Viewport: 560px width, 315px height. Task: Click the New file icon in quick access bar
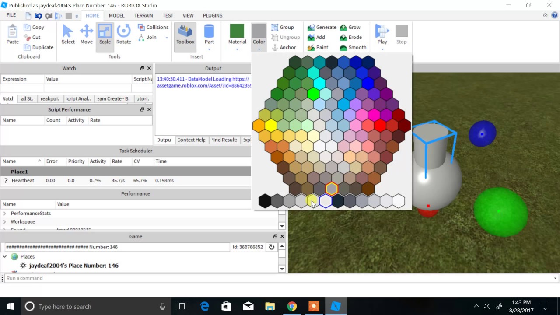(x=28, y=16)
